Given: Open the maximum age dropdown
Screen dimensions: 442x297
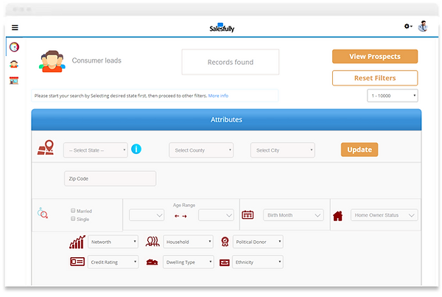Looking at the screenshot, I should (216, 215).
